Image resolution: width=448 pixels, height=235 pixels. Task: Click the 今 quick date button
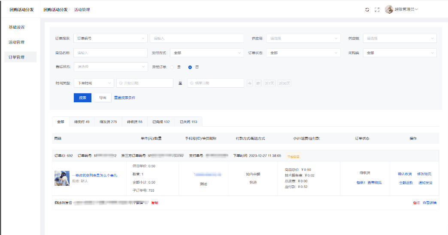250,83
